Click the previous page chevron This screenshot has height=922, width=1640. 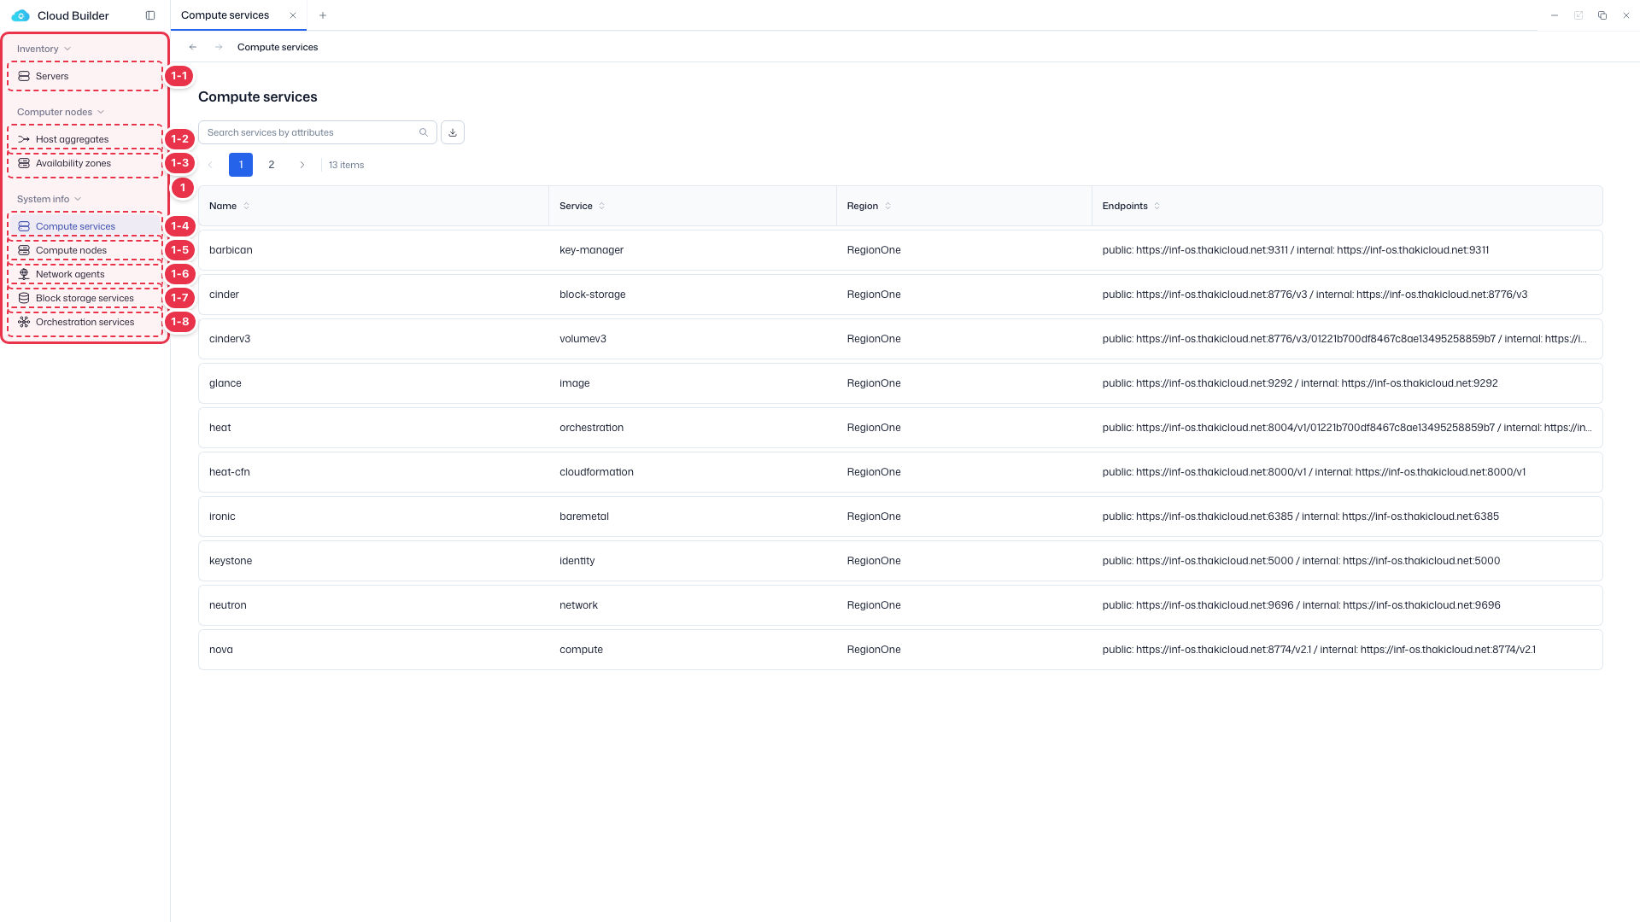point(210,165)
